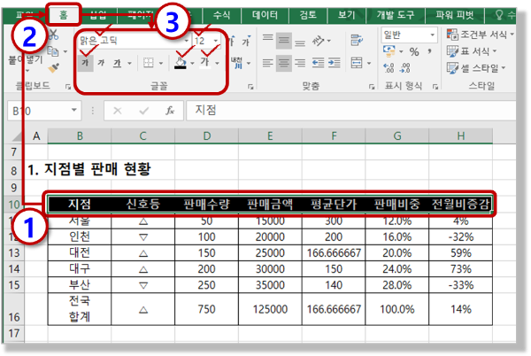The height and width of the screenshot is (356, 531).
Task: Click the Cut scissors icon
Action: 53,34
